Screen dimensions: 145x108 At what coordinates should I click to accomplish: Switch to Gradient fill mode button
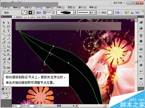pyautogui.click(x=6, y=89)
